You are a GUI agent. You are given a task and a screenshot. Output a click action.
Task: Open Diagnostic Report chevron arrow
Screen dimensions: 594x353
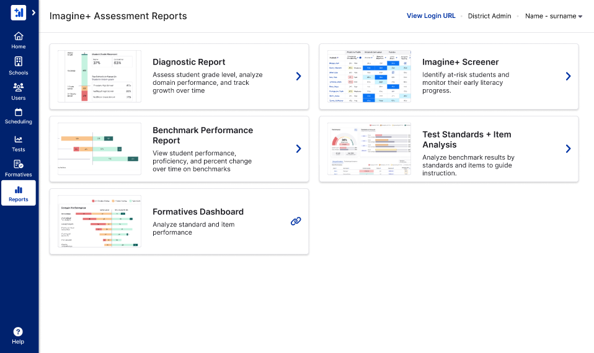point(298,76)
